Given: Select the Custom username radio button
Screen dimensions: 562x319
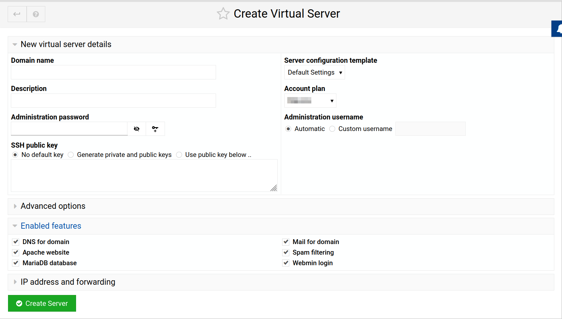Looking at the screenshot, I should point(333,129).
